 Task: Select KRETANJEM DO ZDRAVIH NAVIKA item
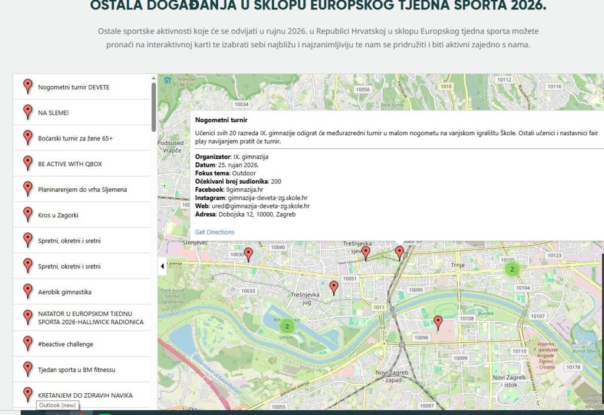point(81,395)
